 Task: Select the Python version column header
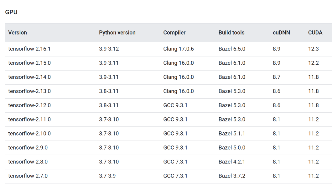[117, 33]
